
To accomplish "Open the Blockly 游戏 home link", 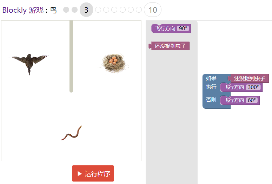I will (23, 10).
